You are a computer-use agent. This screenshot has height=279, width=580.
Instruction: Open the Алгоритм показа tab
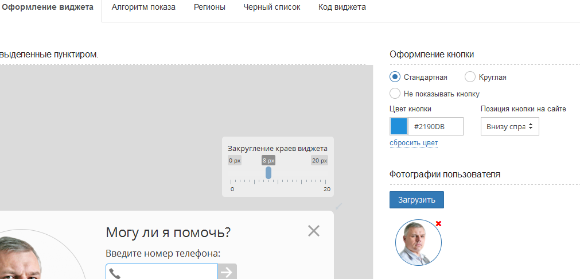[143, 7]
